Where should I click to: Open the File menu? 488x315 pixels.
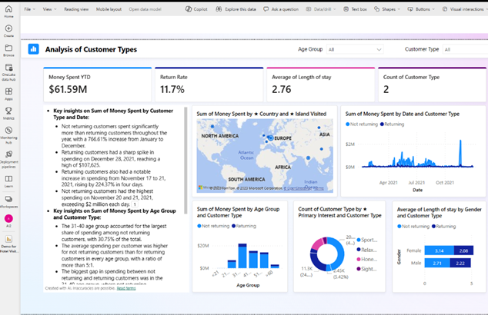[x=29, y=9]
